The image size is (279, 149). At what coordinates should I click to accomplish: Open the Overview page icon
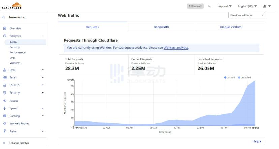tap(5, 28)
